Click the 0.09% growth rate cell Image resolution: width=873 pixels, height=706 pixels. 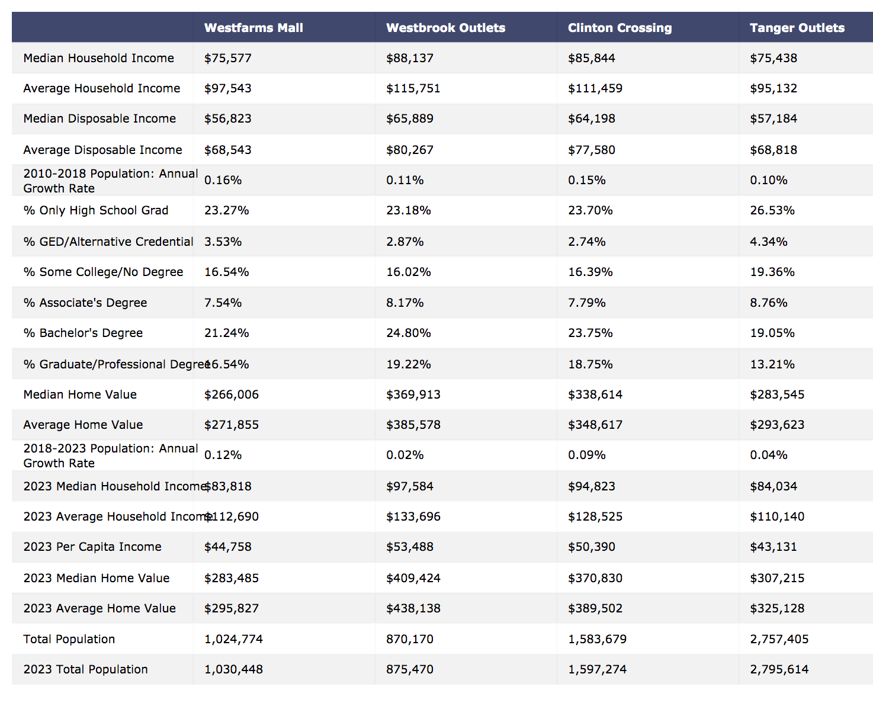(x=587, y=455)
